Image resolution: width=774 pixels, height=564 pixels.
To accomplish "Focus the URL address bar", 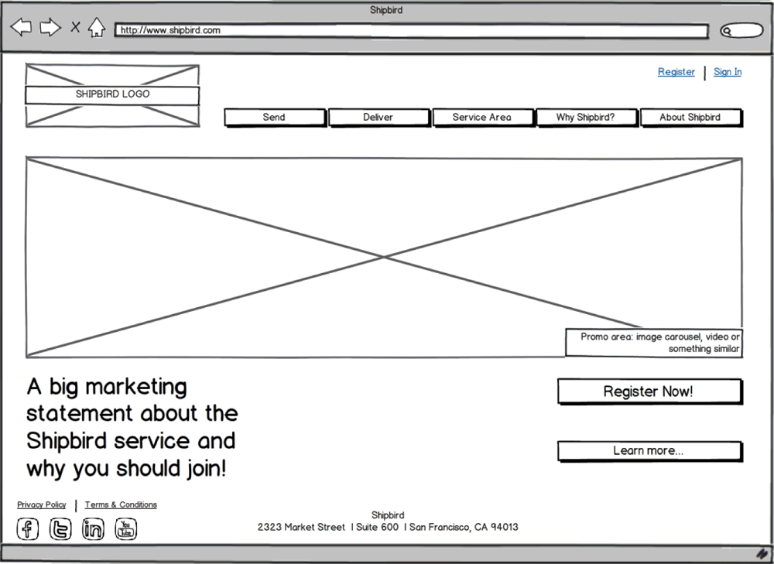I will (x=411, y=31).
